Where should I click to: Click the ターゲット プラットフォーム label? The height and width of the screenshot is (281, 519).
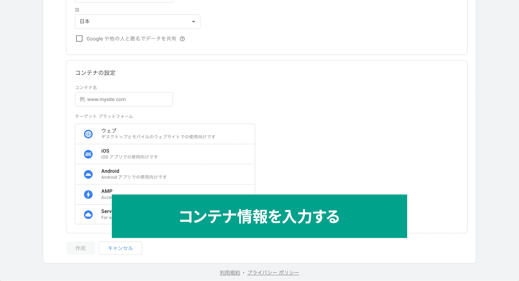coord(104,116)
